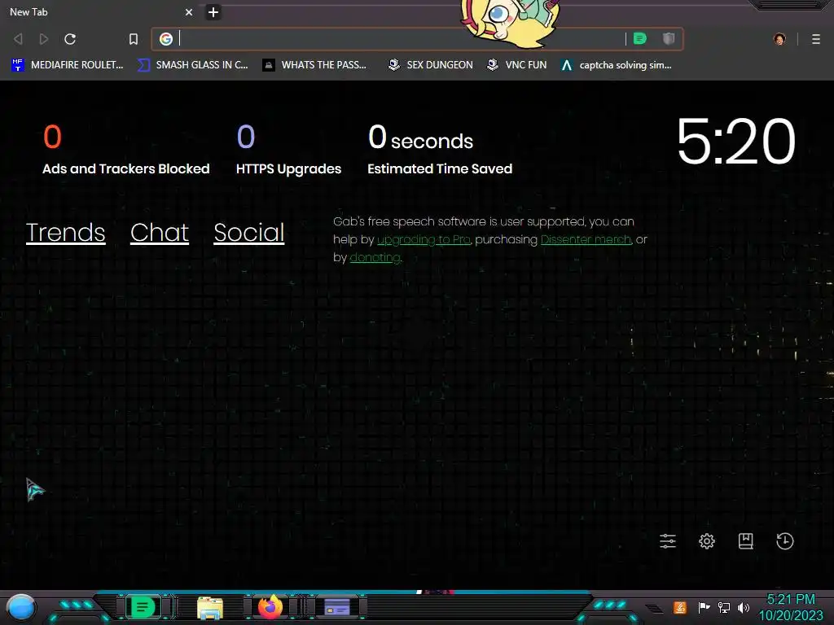Go forward with the forward arrow

pos(44,39)
